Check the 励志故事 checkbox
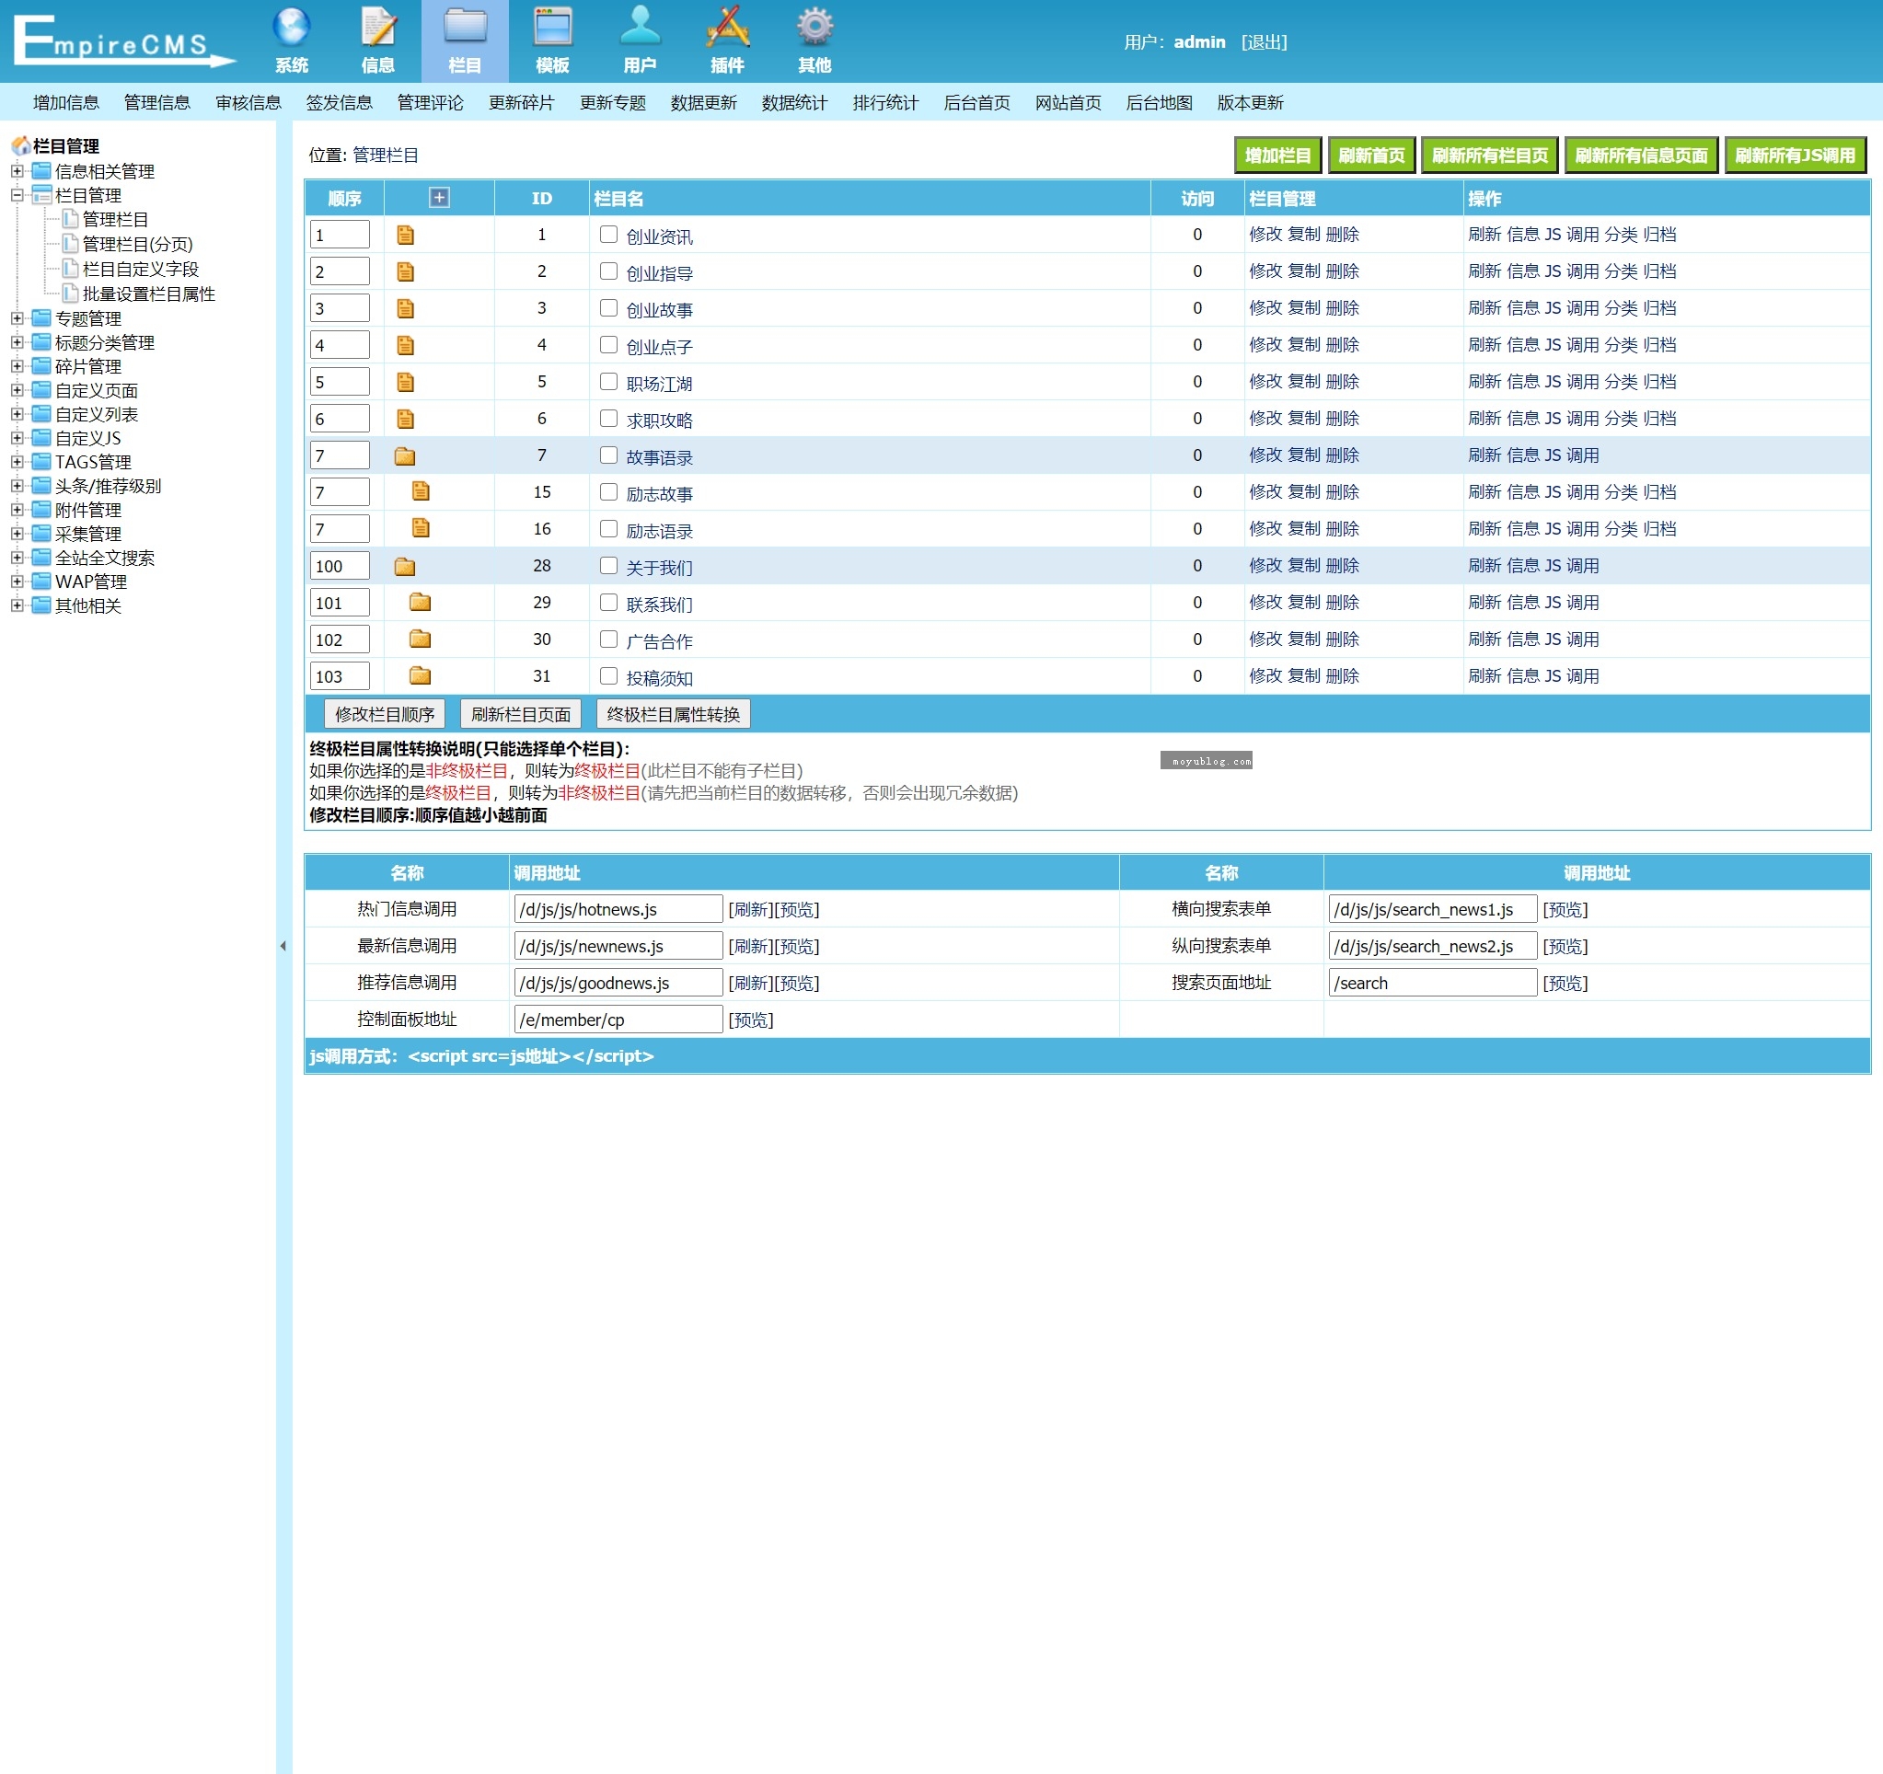Viewport: 1883px width, 1774px height. pyautogui.click(x=609, y=491)
